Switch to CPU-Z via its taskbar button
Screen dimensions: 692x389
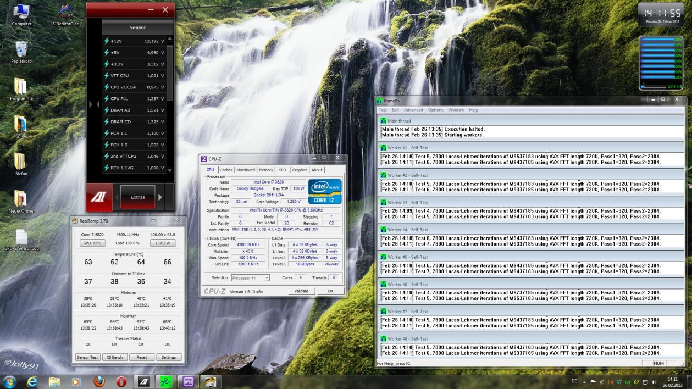pos(188,381)
